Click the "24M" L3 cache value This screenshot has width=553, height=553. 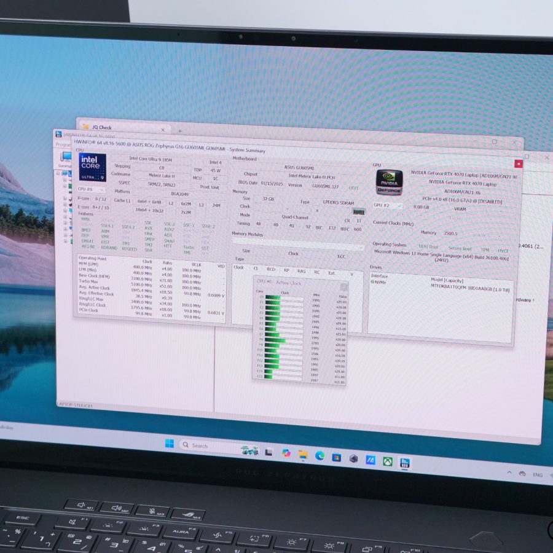216,205
